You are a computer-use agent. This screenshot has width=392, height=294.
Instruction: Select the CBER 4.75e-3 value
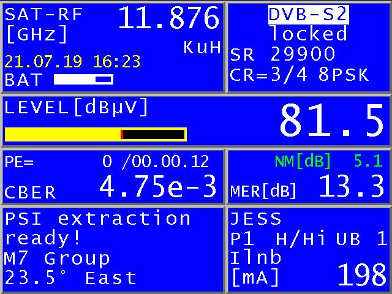(158, 187)
